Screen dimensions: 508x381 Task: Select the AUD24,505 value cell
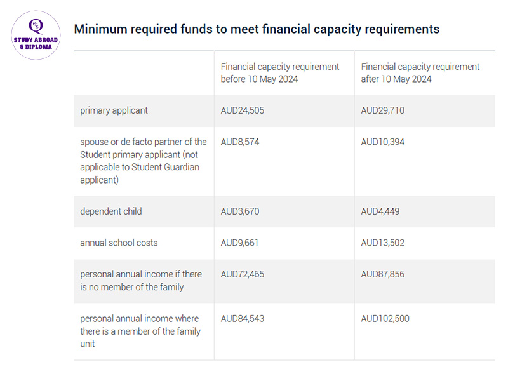pyautogui.click(x=243, y=110)
